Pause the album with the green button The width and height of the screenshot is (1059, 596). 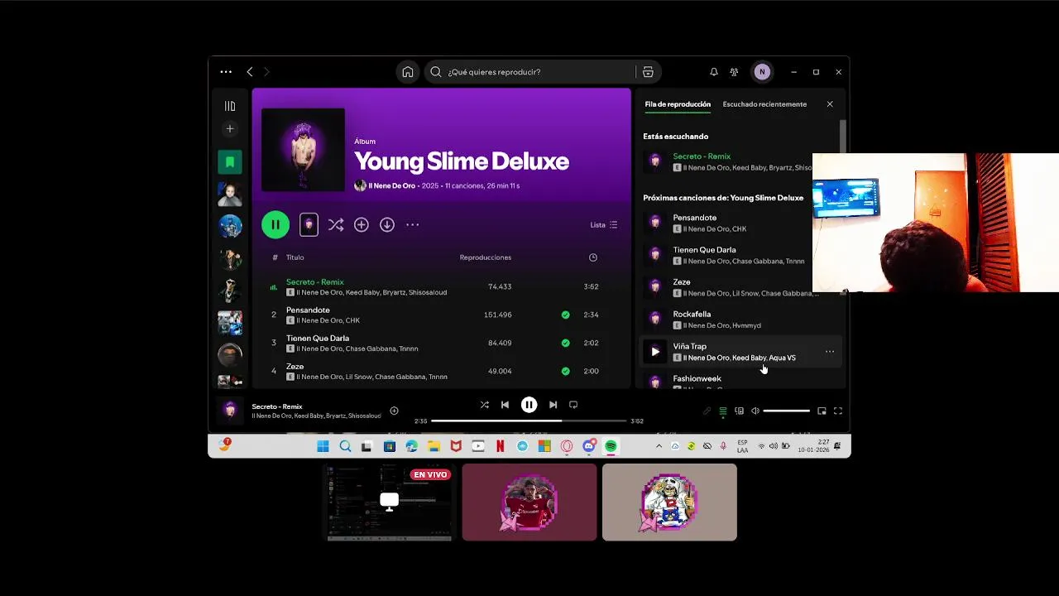click(276, 224)
